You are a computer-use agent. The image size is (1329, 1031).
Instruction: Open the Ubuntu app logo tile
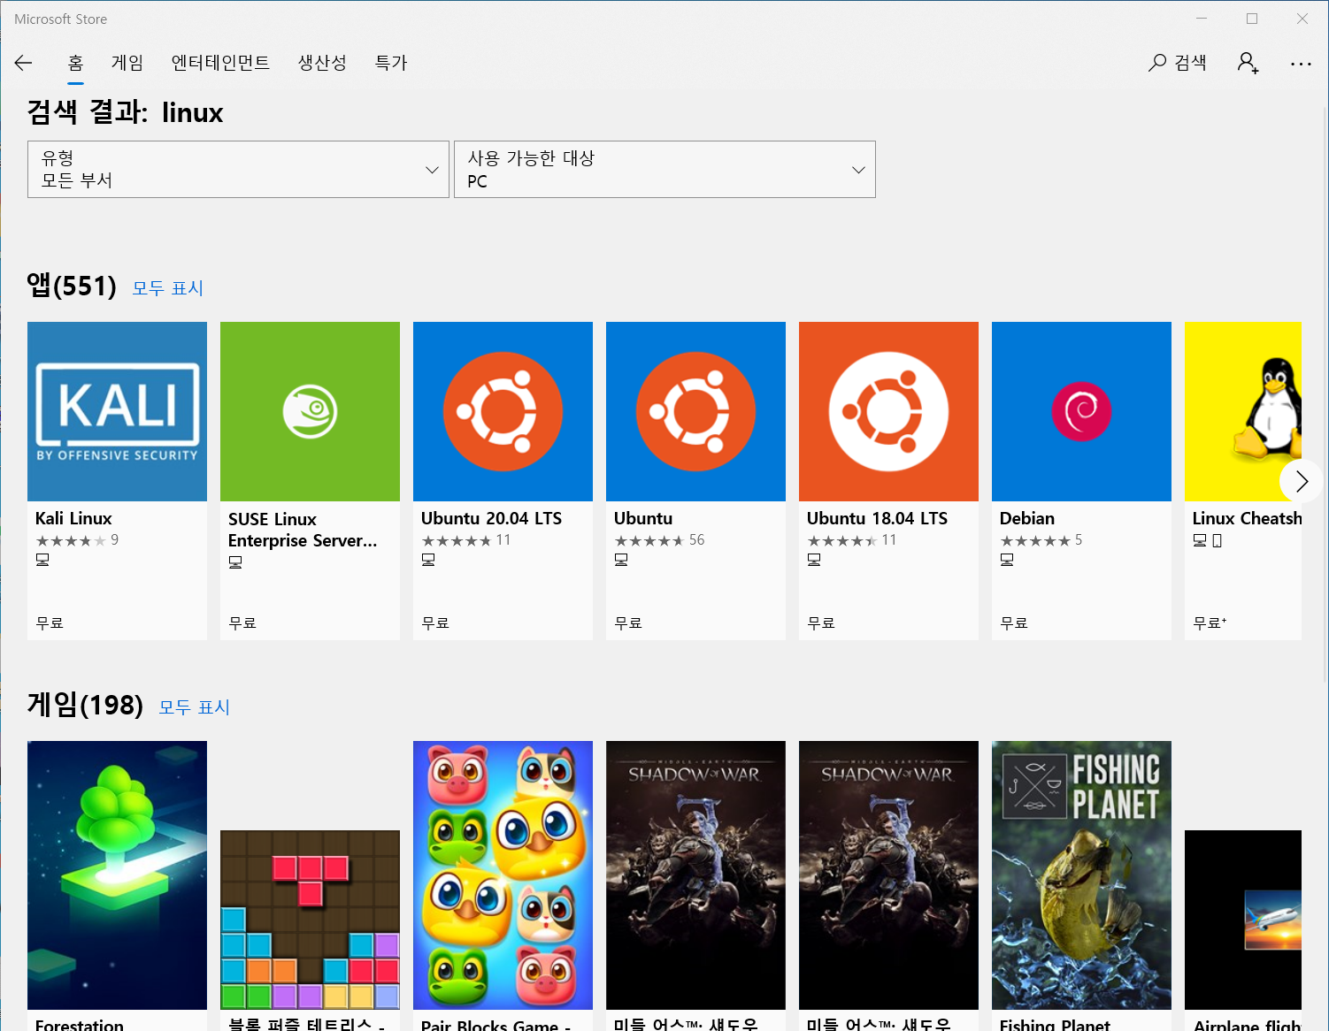(695, 411)
